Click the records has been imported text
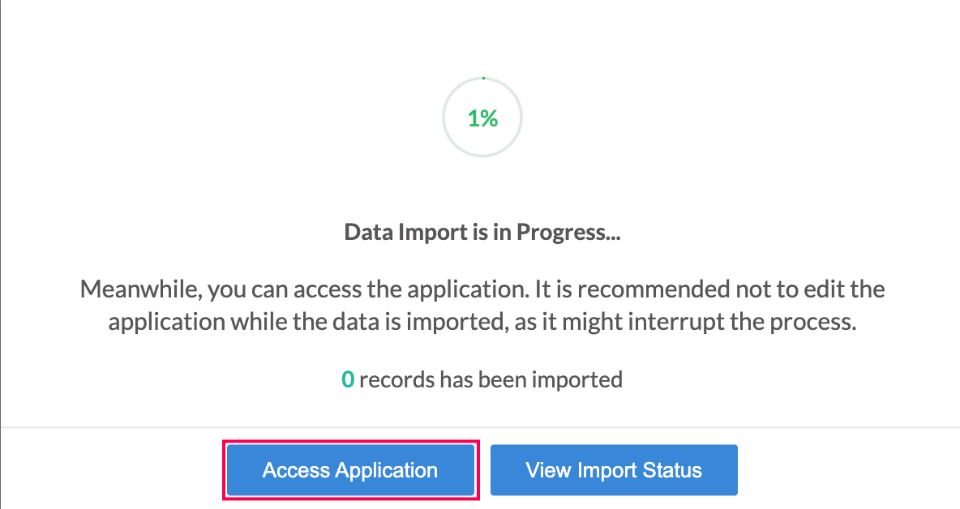 pos(491,379)
